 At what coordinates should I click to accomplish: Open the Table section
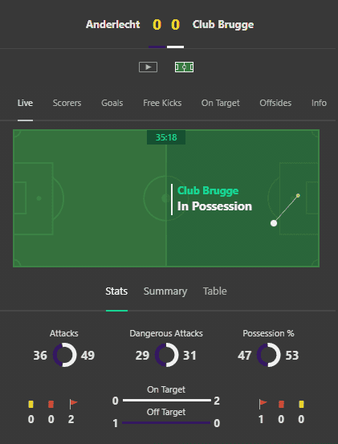click(215, 291)
